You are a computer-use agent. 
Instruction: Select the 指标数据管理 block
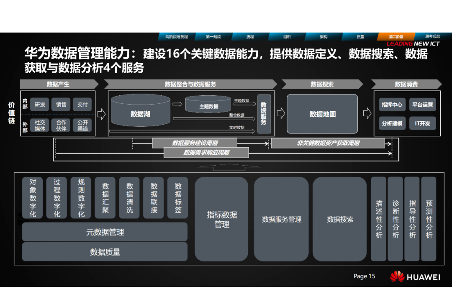[x=221, y=219]
